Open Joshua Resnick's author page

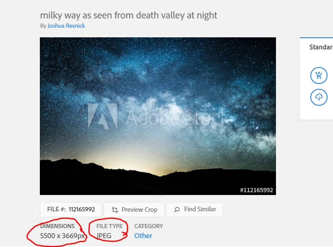coord(66,26)
